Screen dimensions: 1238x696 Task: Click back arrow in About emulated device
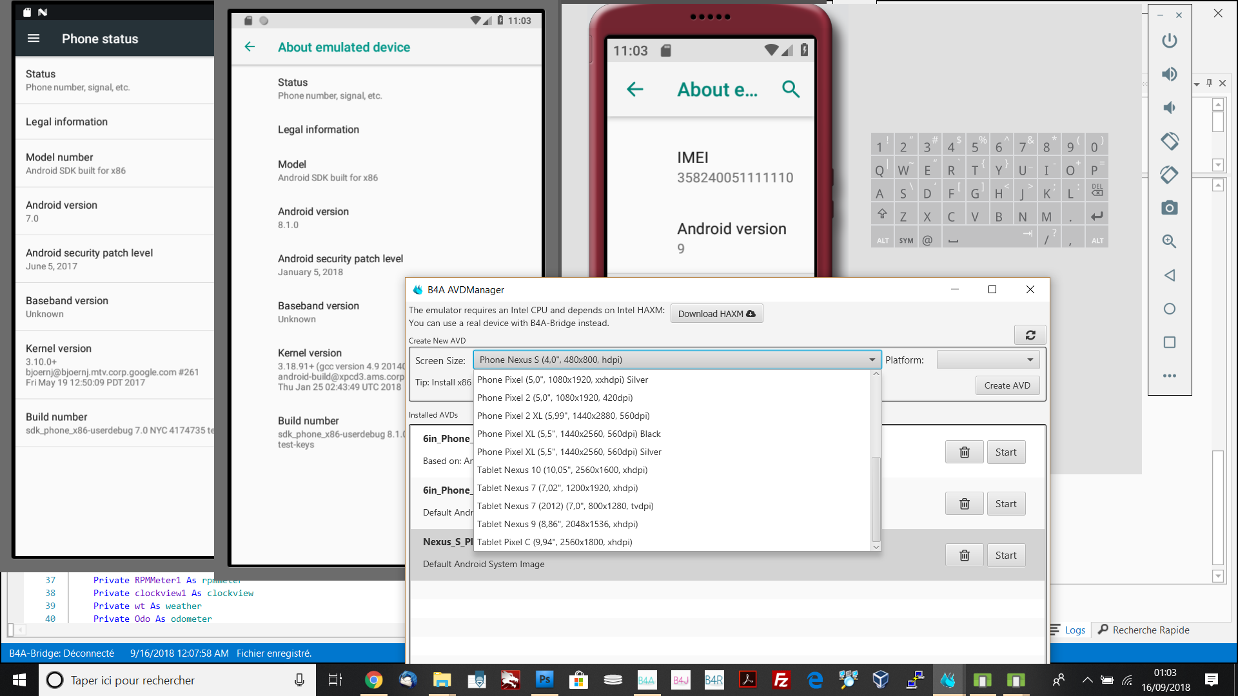[x=250, y=47]
